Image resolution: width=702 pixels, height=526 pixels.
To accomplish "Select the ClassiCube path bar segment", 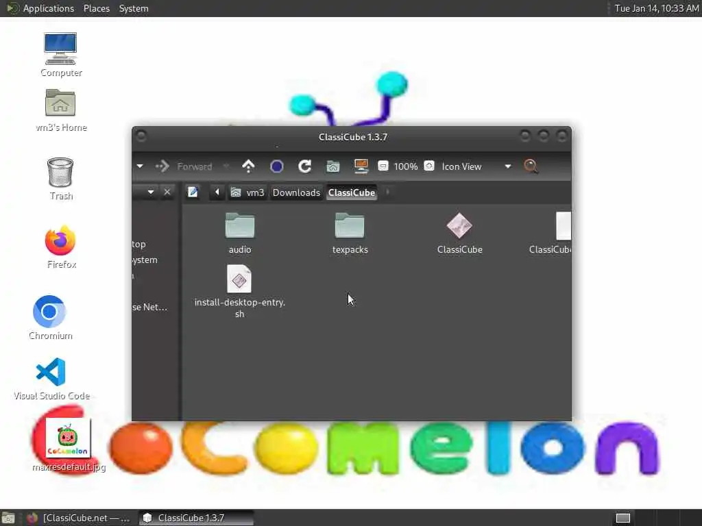I will coord(352,192).
